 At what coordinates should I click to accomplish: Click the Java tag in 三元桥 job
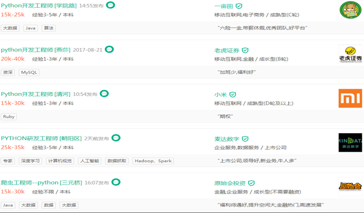(x=8, y=205)
